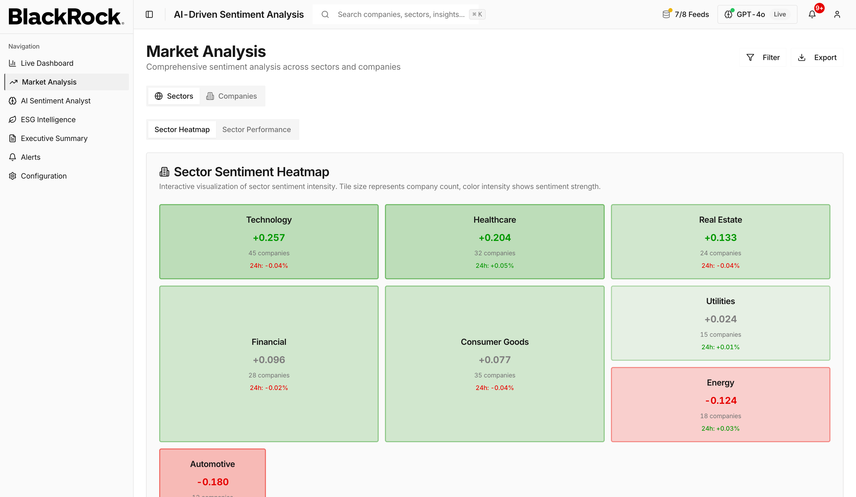Select the Healthcare sector tile
The width and height of the screenshot is (856, 497).
tap(495, 241)
